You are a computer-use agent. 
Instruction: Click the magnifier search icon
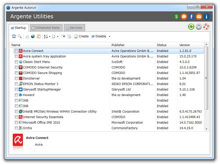tap(20, 36)
